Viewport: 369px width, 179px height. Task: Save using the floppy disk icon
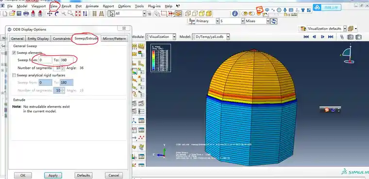19,14
